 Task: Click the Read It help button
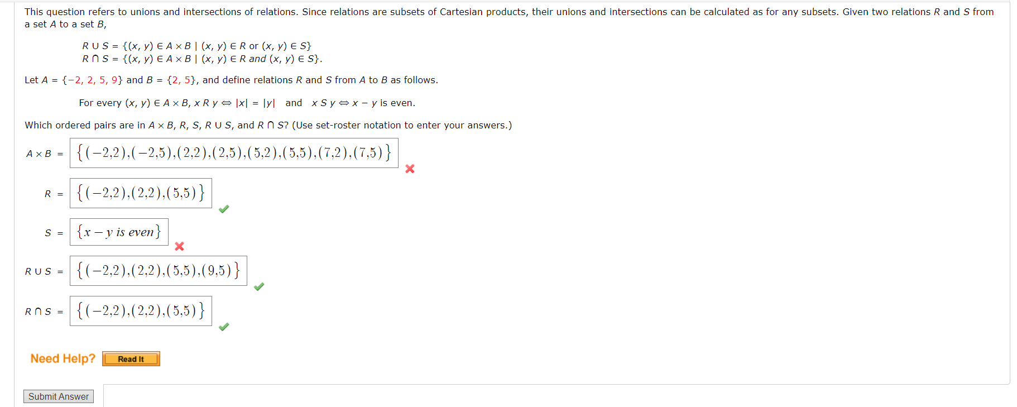[x=131, y=359]
